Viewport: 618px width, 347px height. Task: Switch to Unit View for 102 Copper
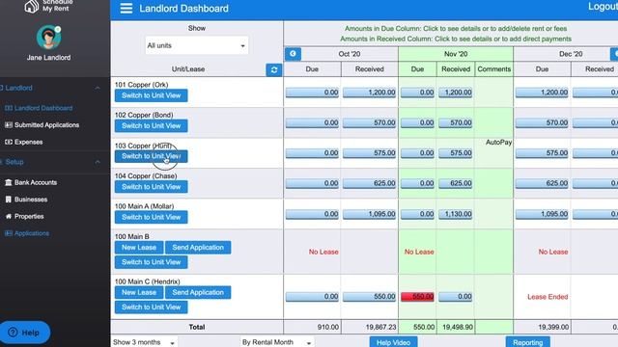click(x=151, y=125)
